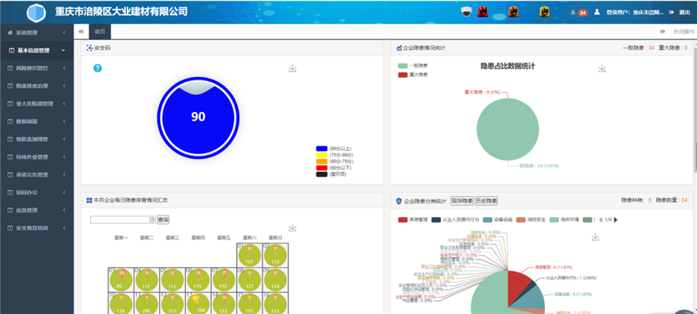This screenshot has width=697, height=314.
Task: Switch to the 首页 tab
Action: tap(100, 31)
